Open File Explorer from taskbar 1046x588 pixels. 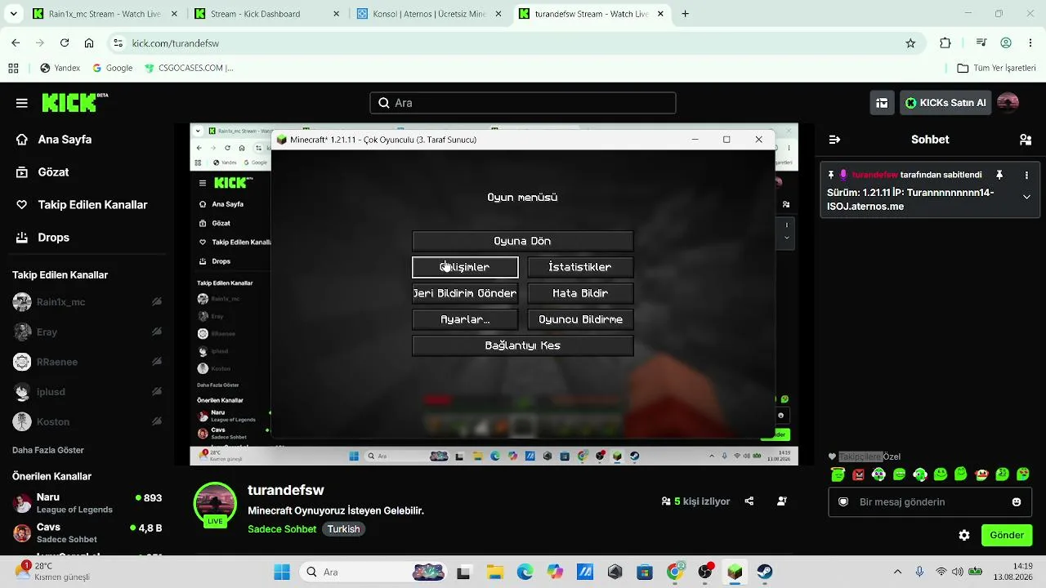pos(494,572)
